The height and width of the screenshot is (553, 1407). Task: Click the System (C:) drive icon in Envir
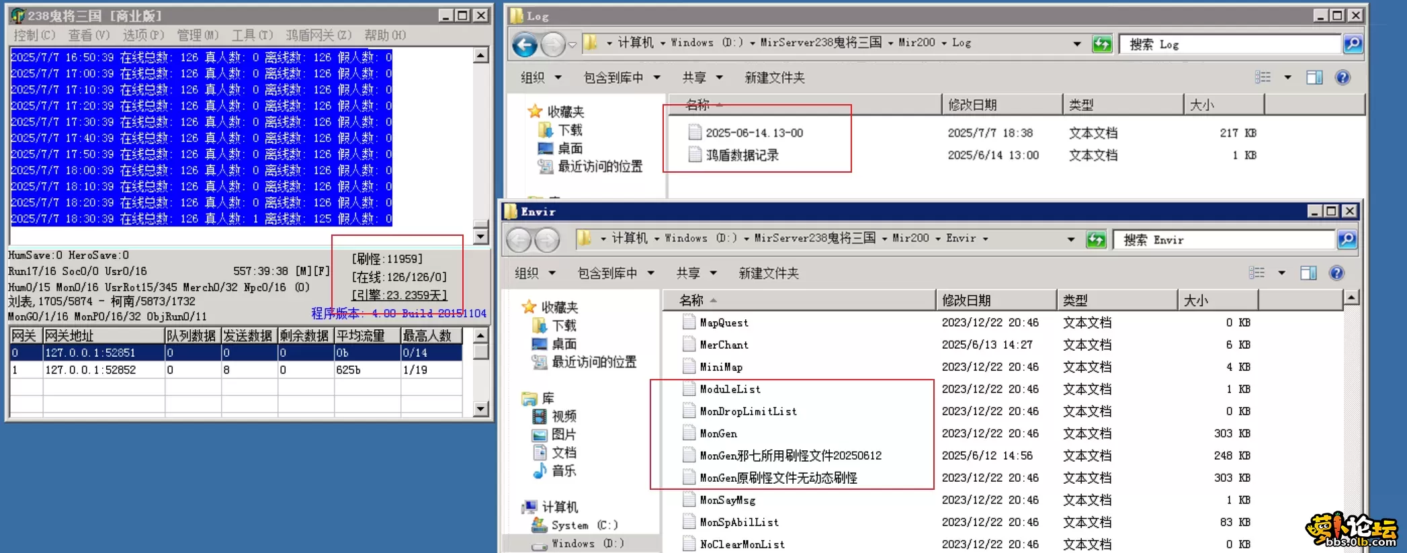539,525
